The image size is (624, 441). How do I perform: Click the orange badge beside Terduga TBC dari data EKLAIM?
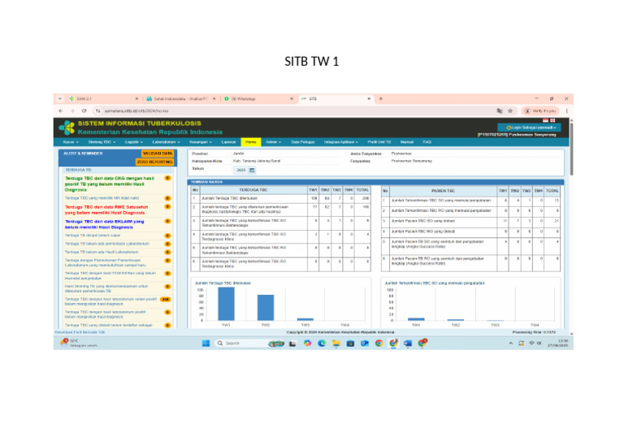pyautogui.click(x=167, y=221)
